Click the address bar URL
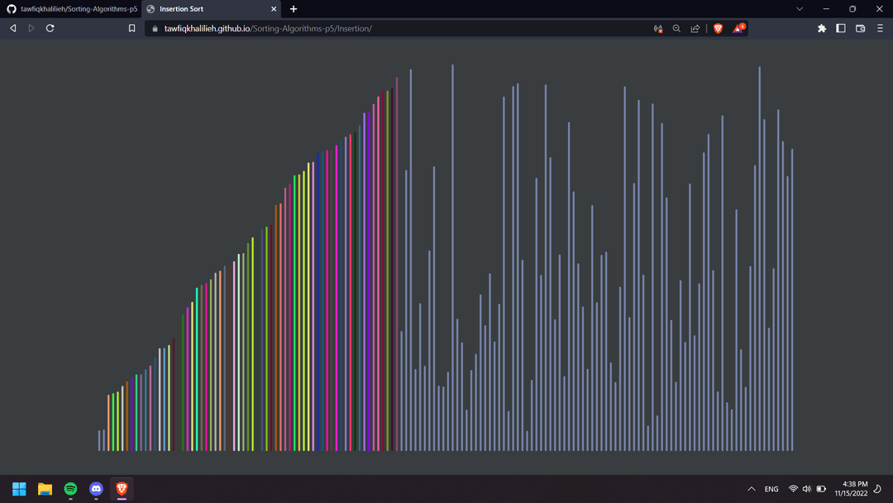Image resolution: width=893 pixels, height=503 pixels. [x=268, y=28]
